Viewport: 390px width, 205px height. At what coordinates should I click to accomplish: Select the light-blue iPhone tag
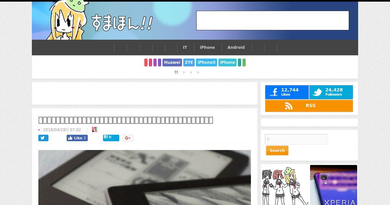click(x=227, y=62)
